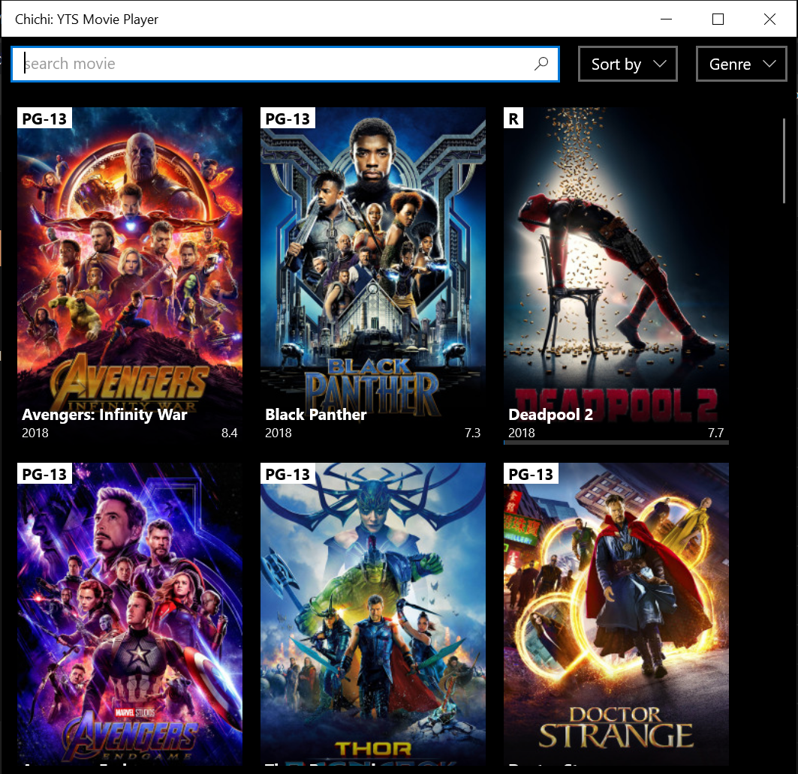Click the 2018 year under Black Panther
The width and height of the screenshot is (798, 774).
point(279,433)
